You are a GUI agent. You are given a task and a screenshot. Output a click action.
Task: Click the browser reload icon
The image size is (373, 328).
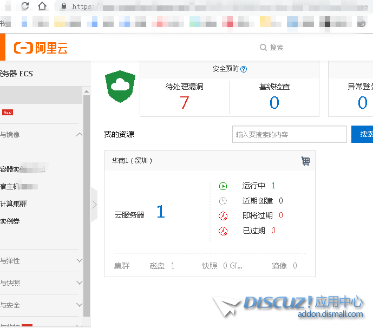[x=25, y=6]
